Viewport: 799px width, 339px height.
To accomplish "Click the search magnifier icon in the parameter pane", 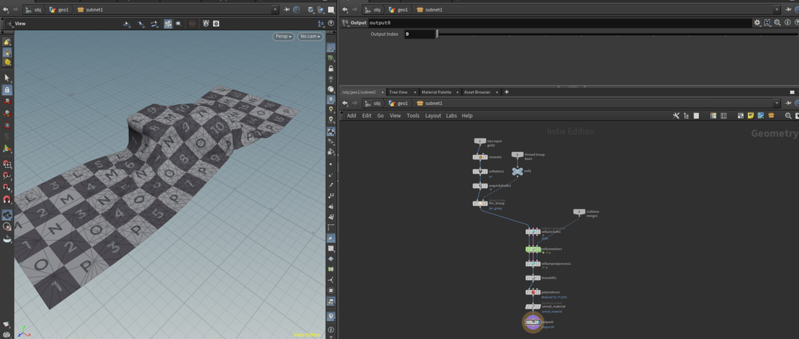I will 778,23.
